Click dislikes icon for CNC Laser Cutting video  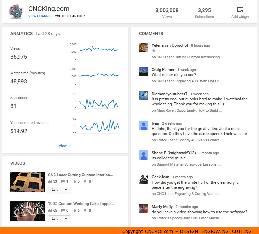pos(85,181)
